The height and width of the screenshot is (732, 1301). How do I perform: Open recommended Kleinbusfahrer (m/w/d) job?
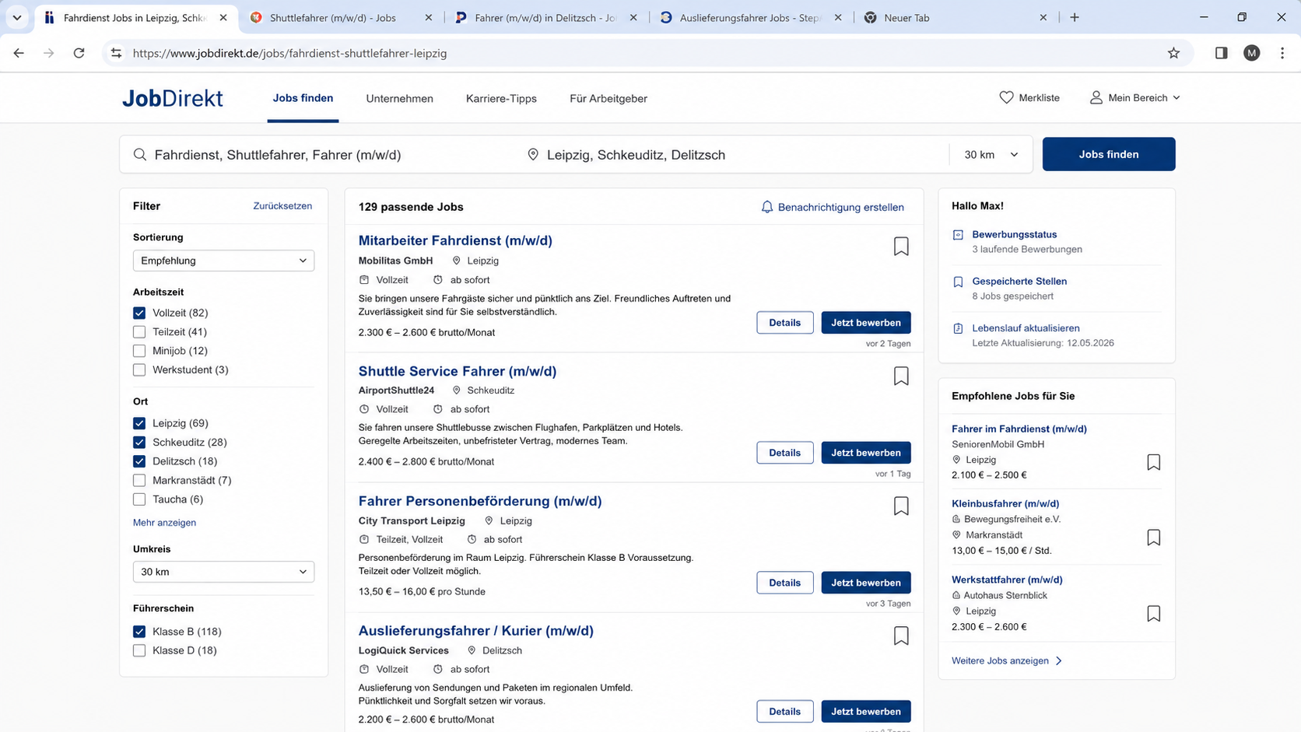[x=1005, y=503]
